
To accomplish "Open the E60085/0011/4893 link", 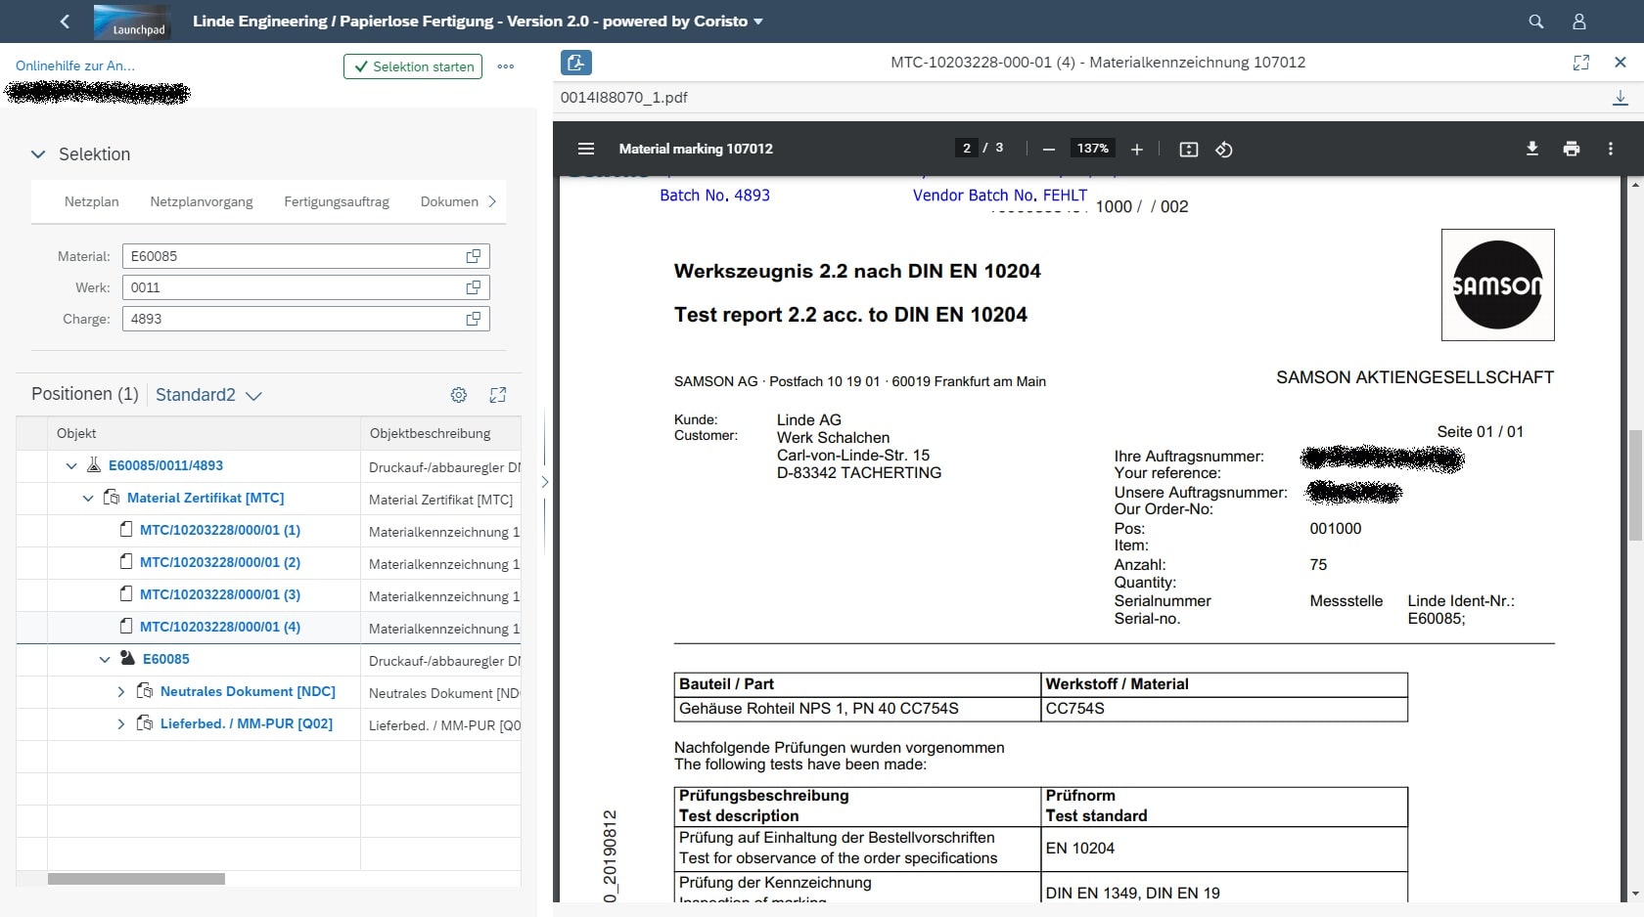I will coord(165,465).
